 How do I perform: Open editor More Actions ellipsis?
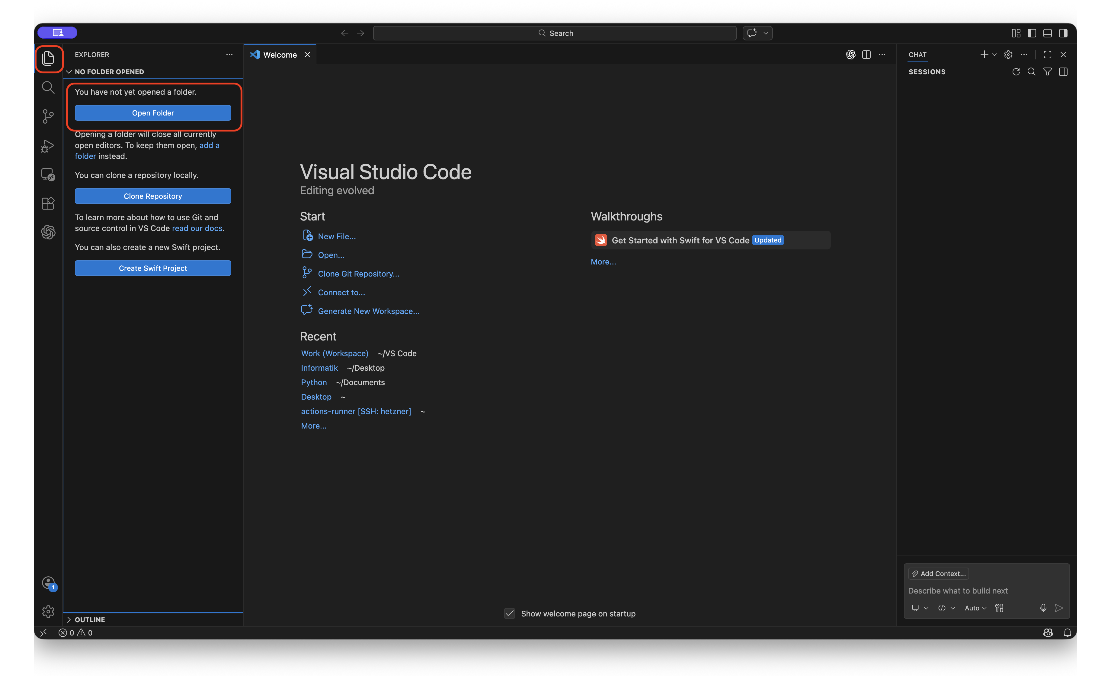click(882, 55)
